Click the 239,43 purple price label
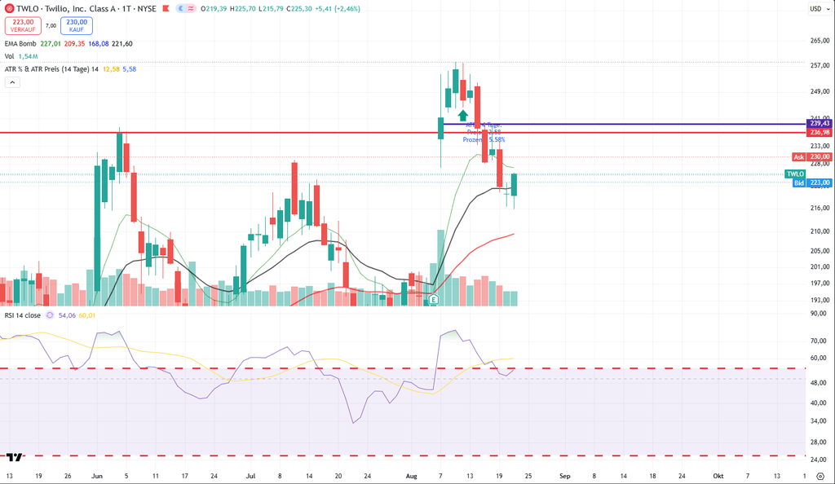835x484 pixels. coord(820,123)
